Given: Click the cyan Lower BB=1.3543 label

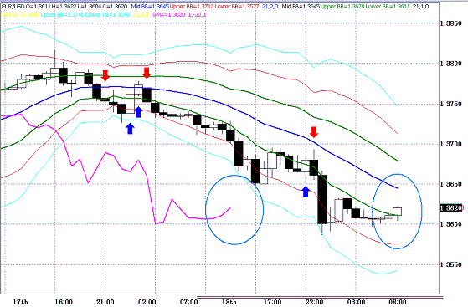Looking at the screenshot, I should pyautogui.click(x=107, y=14).
